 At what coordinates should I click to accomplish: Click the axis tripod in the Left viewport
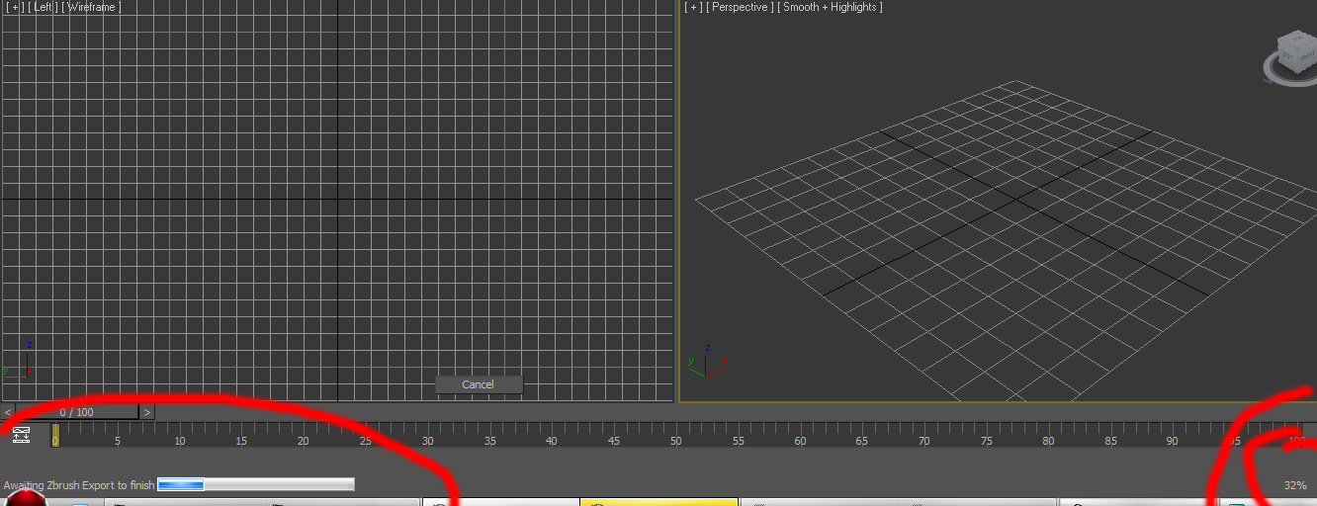(18, 361)
